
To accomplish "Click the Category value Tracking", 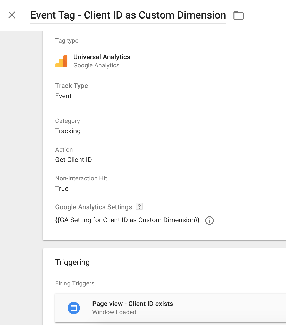I will [x=68, y=131].
